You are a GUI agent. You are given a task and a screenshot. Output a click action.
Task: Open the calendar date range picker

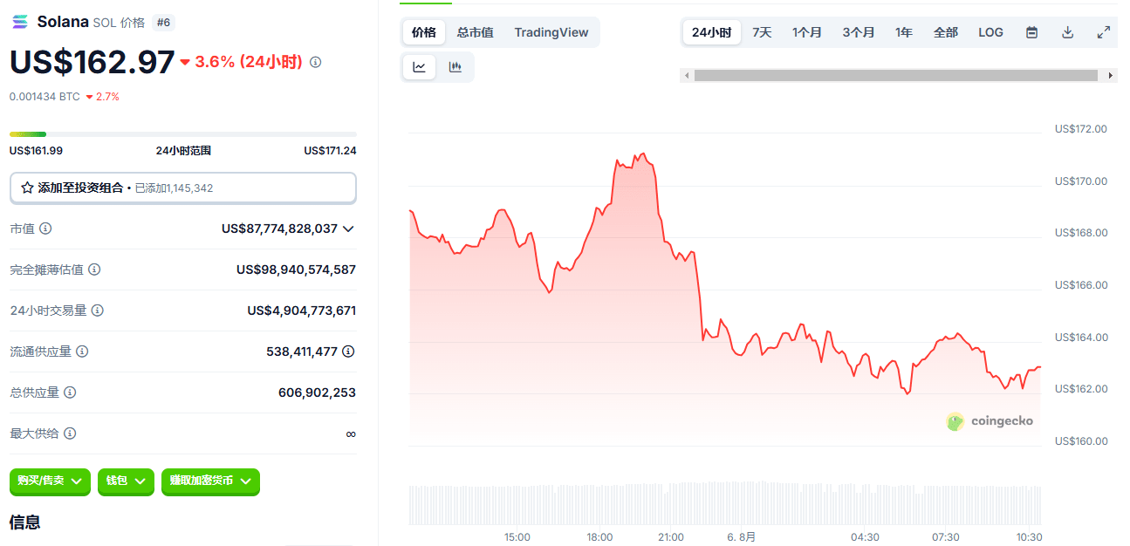1032,32
